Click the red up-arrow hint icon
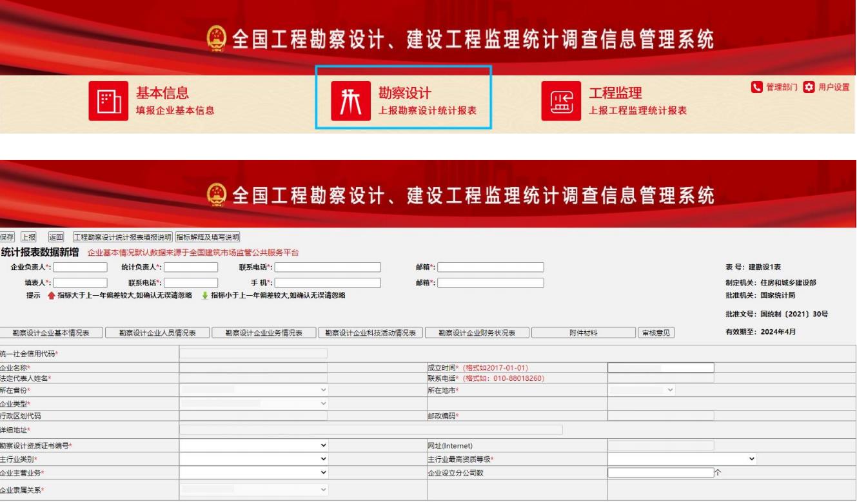Image resolution: width=857 pixels, height=502 pixels. (52, 296)
